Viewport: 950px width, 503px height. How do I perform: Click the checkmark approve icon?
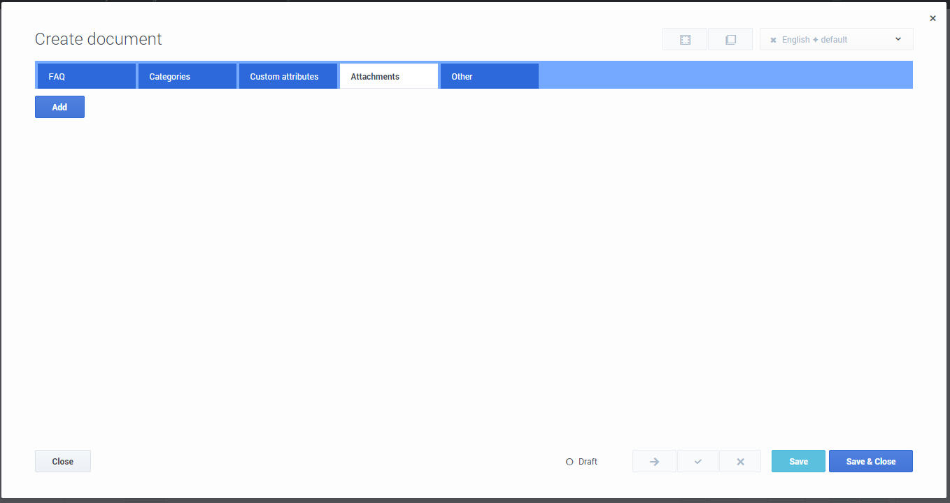click(697, 462)
